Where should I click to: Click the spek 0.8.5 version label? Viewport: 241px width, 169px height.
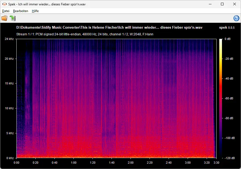coord(227,28)
